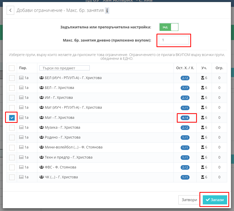The height and width of the screenshot is (211, 234).
Task: Check the select-all checkbox in table header
Action: click(x=12, y=68)
